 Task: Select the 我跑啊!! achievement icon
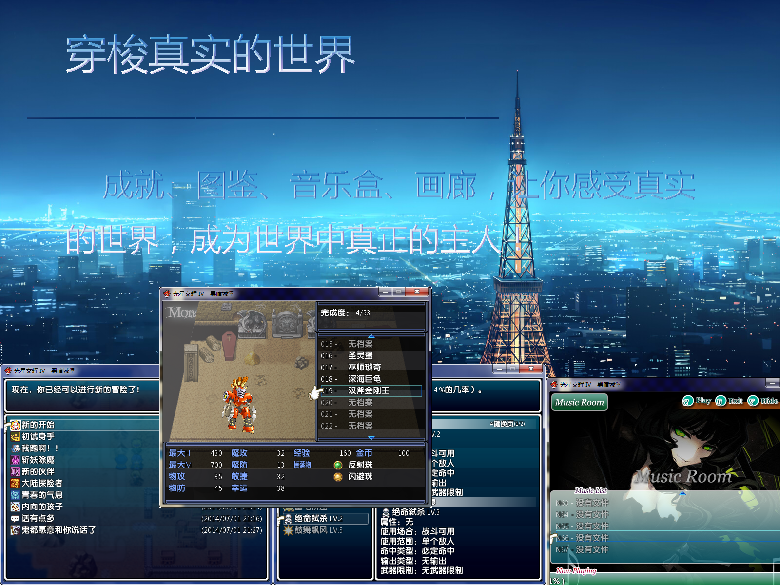point(16,448)
